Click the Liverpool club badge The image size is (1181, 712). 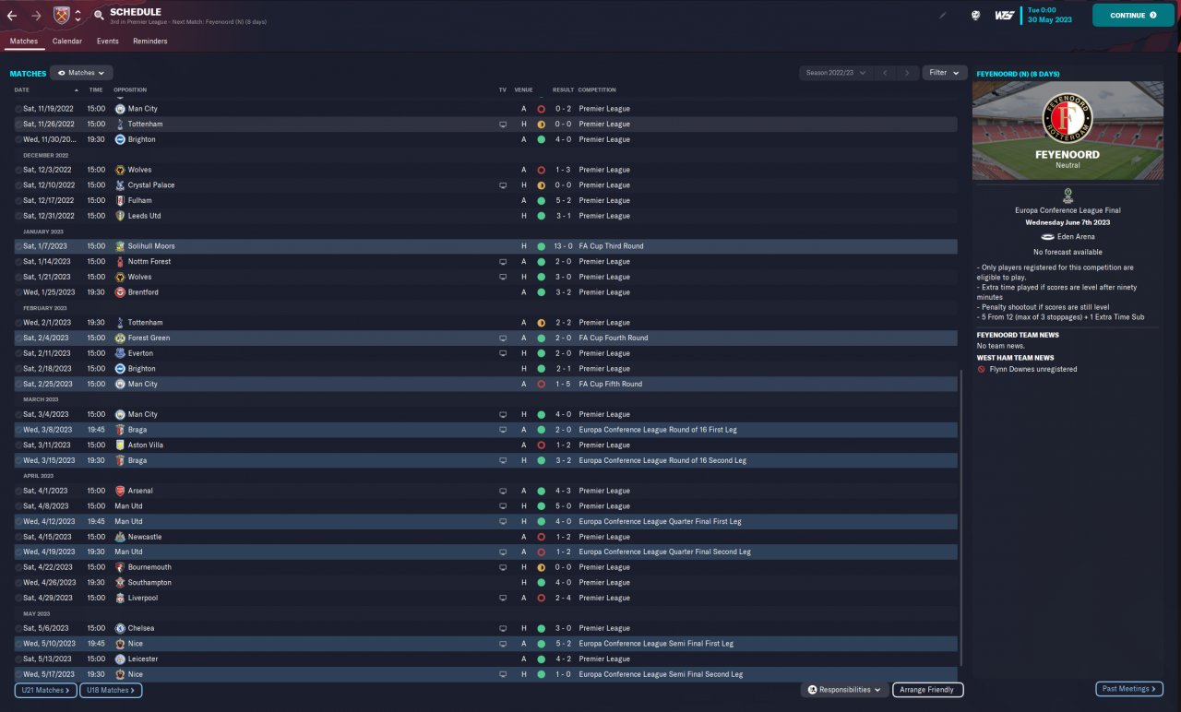[x=120, y=598]
